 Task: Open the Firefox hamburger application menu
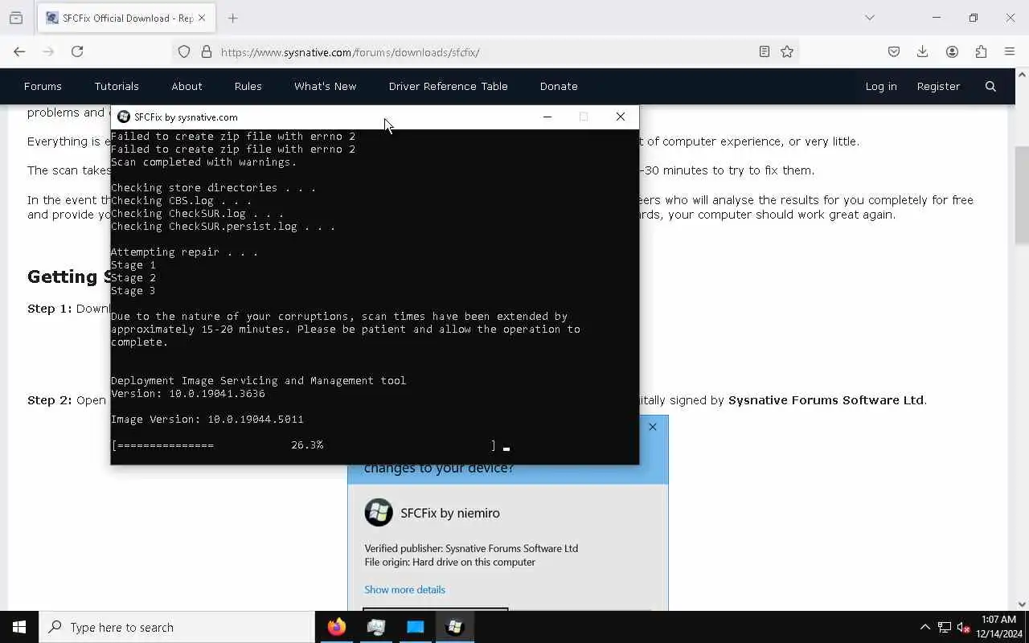(1010, 51)
